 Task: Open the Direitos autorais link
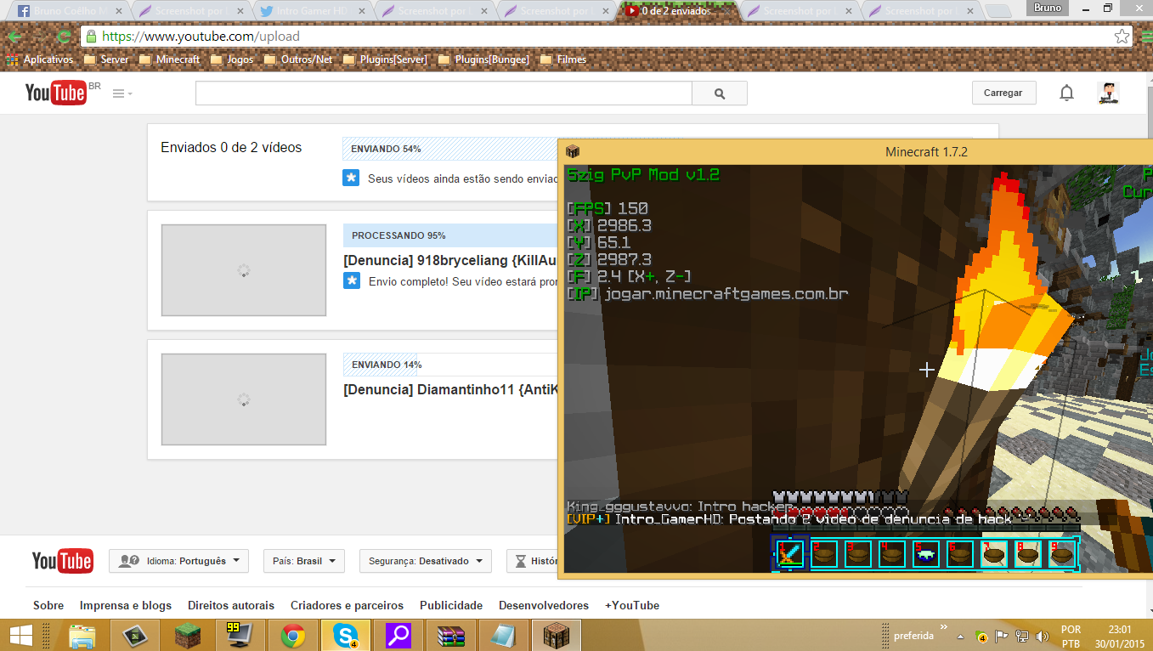pyautogui.click(x=229, y=606)
